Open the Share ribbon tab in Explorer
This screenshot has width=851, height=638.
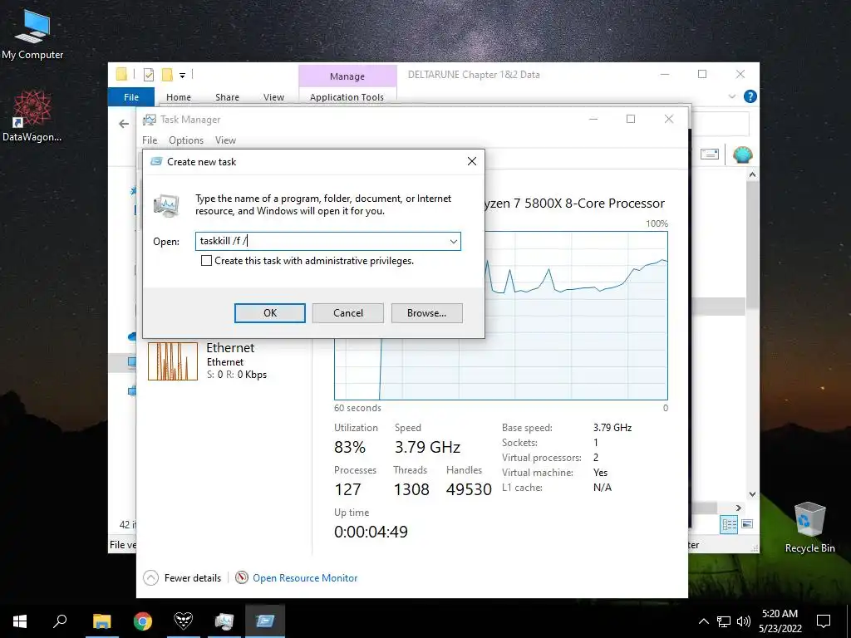[x=227, y=97]
